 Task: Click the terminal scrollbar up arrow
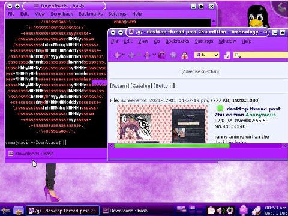coord(214,22)
